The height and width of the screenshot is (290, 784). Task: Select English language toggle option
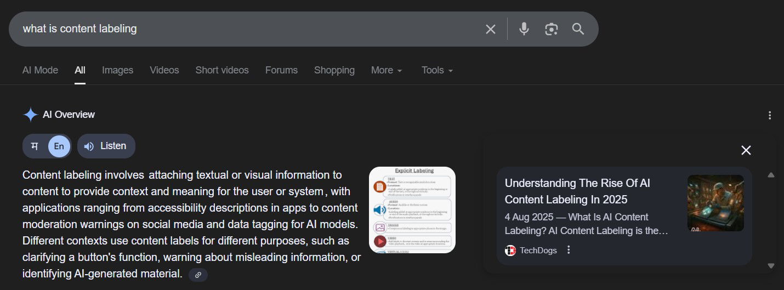[x=59, y=146]
